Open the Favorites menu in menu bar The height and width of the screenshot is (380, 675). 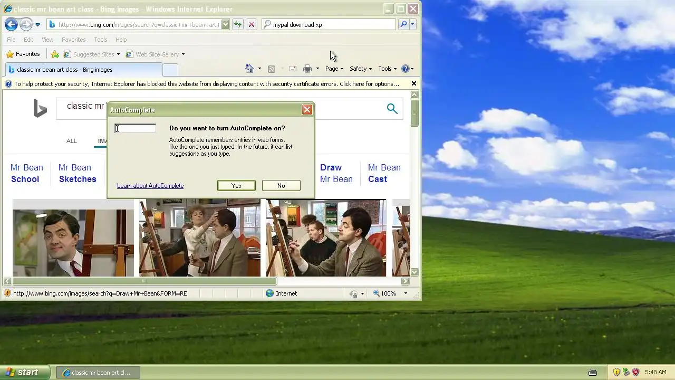[x=73, y=40]
